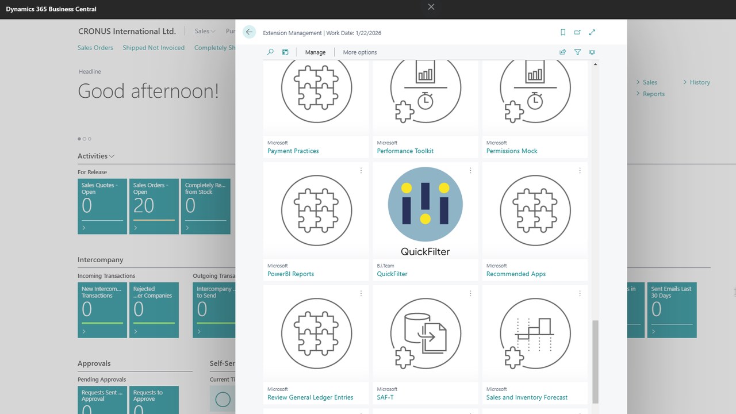Open the Completely Re... from Stock tile

[206, 206]
